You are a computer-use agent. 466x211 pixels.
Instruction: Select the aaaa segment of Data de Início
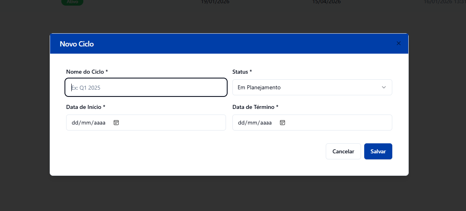click(99, 123)
